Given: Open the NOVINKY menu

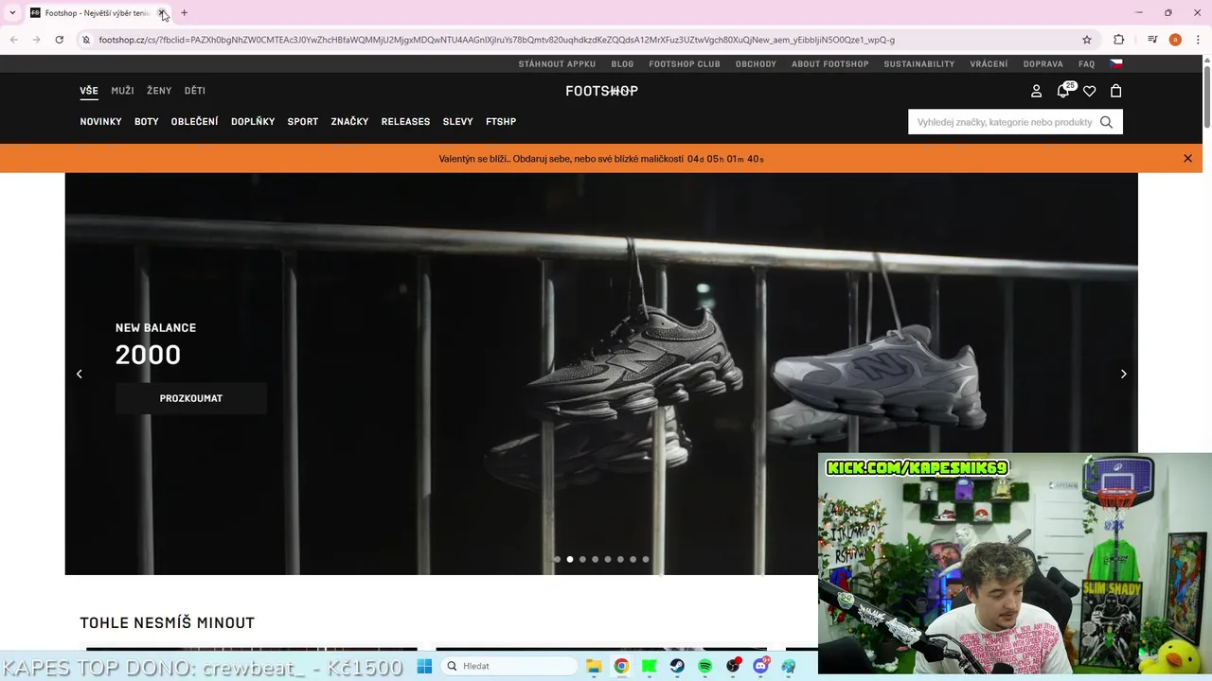Looking at the screenshot, I should click(101, 121).
